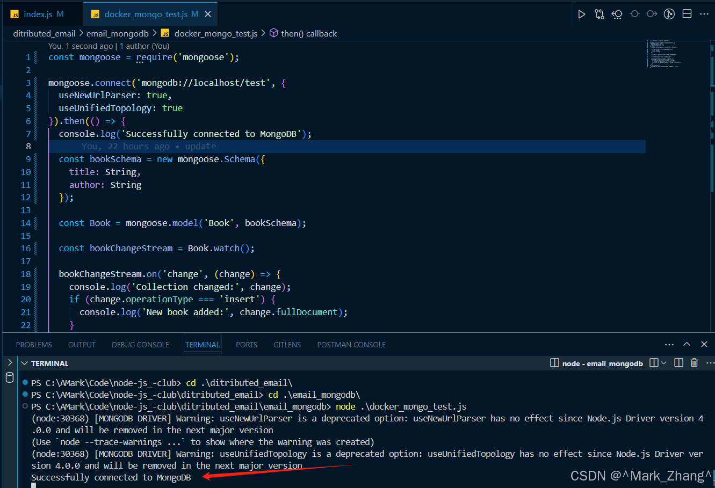This screenshot has width=715, height=488.
Task: Click the 'author: String' line
Action: 105,185
